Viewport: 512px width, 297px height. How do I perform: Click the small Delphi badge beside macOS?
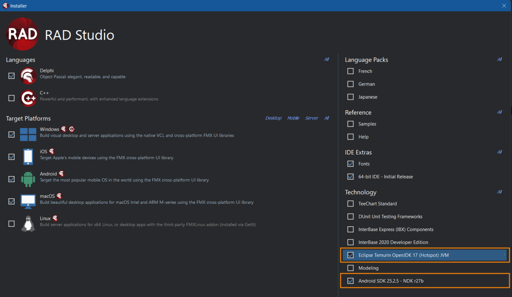(x=59, y=196)
